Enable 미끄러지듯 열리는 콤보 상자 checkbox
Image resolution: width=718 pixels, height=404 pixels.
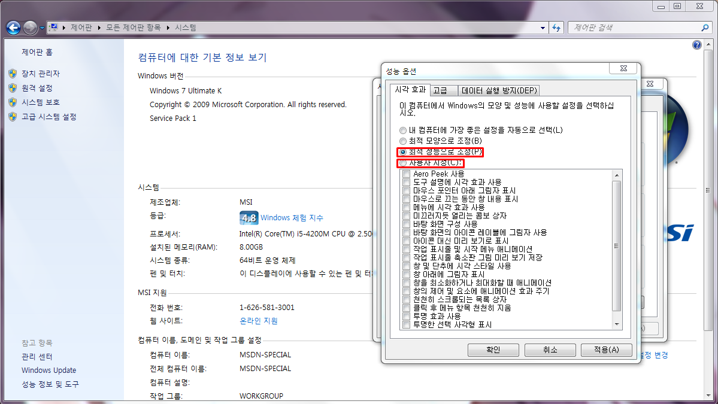tap(406, 215)
